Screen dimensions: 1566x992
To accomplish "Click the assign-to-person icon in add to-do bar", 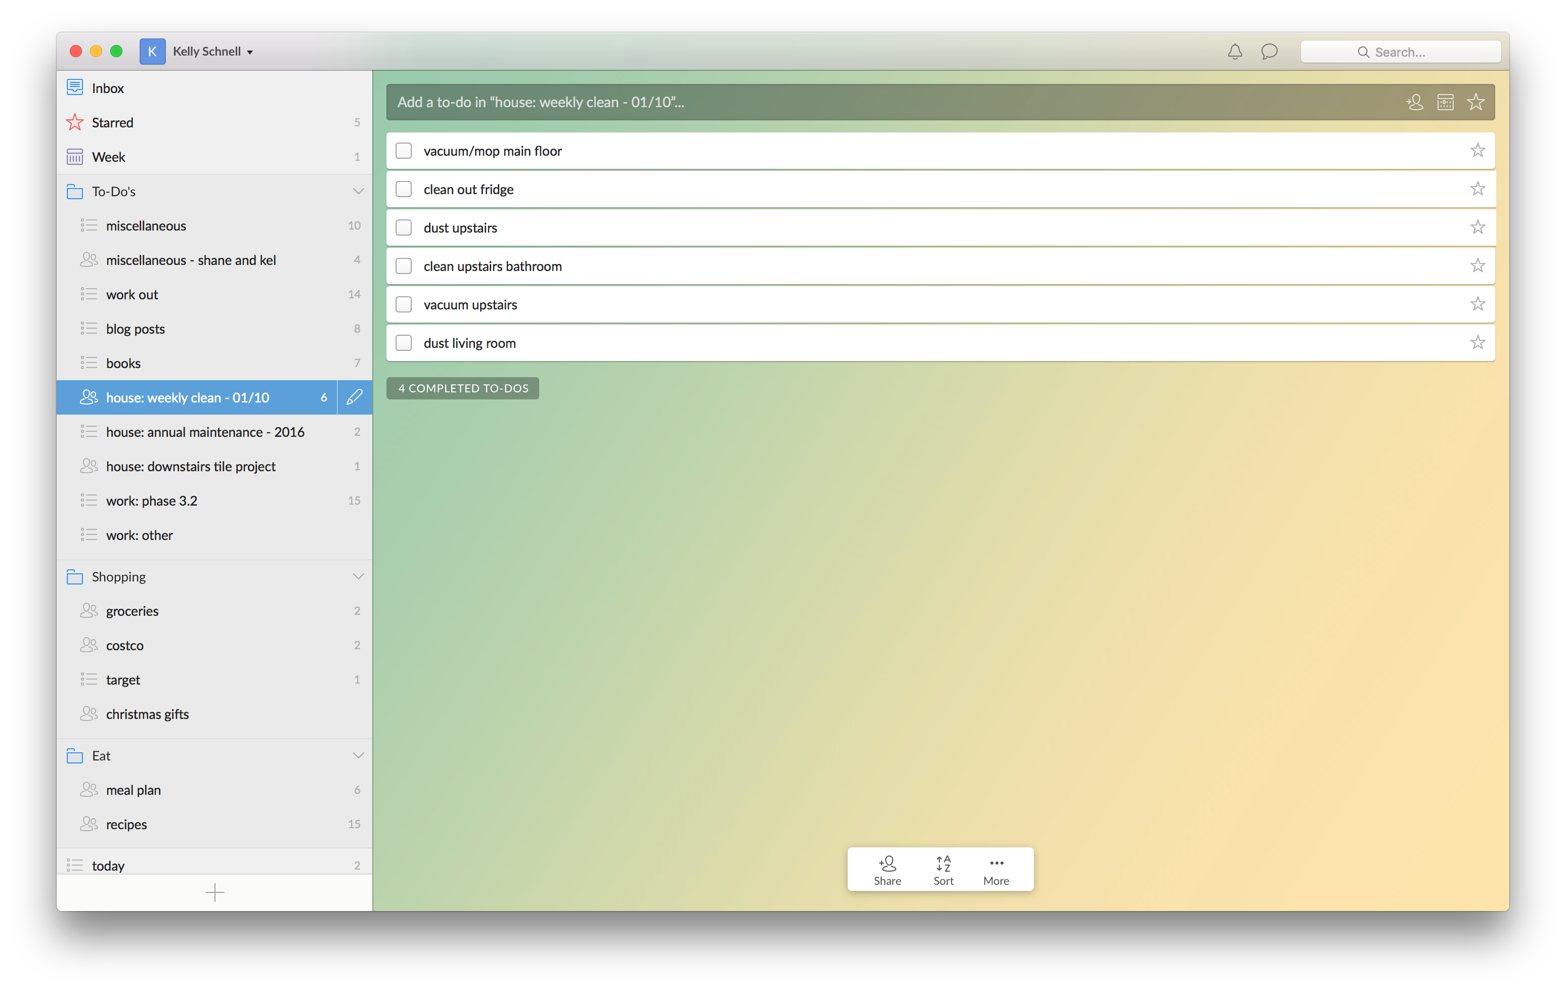I will (x=1414, y=102).
